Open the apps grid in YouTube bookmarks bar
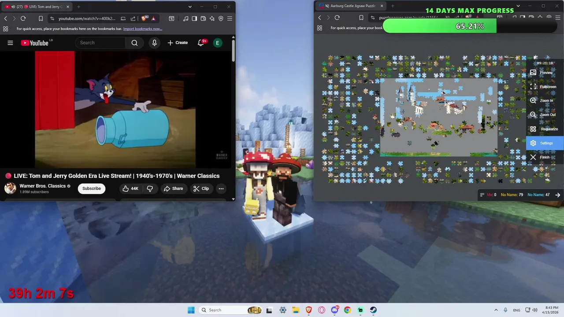Screen dimensions: 564x317 pos(5,29)
